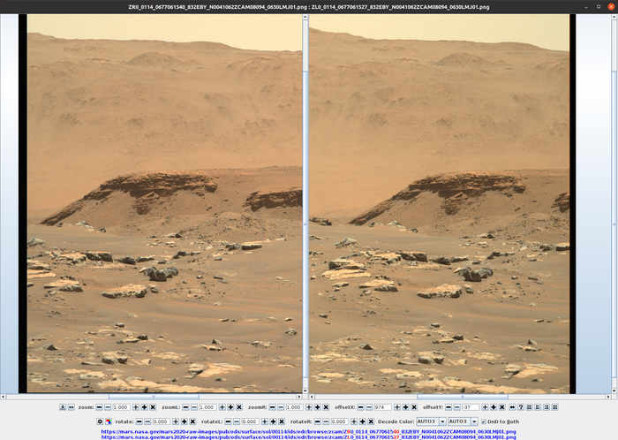Click the left image's horizontal scrollbar thumb
Screen dimensions: 618x440
[154, 397]
